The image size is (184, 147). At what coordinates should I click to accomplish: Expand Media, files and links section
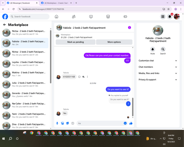point(158,73)
